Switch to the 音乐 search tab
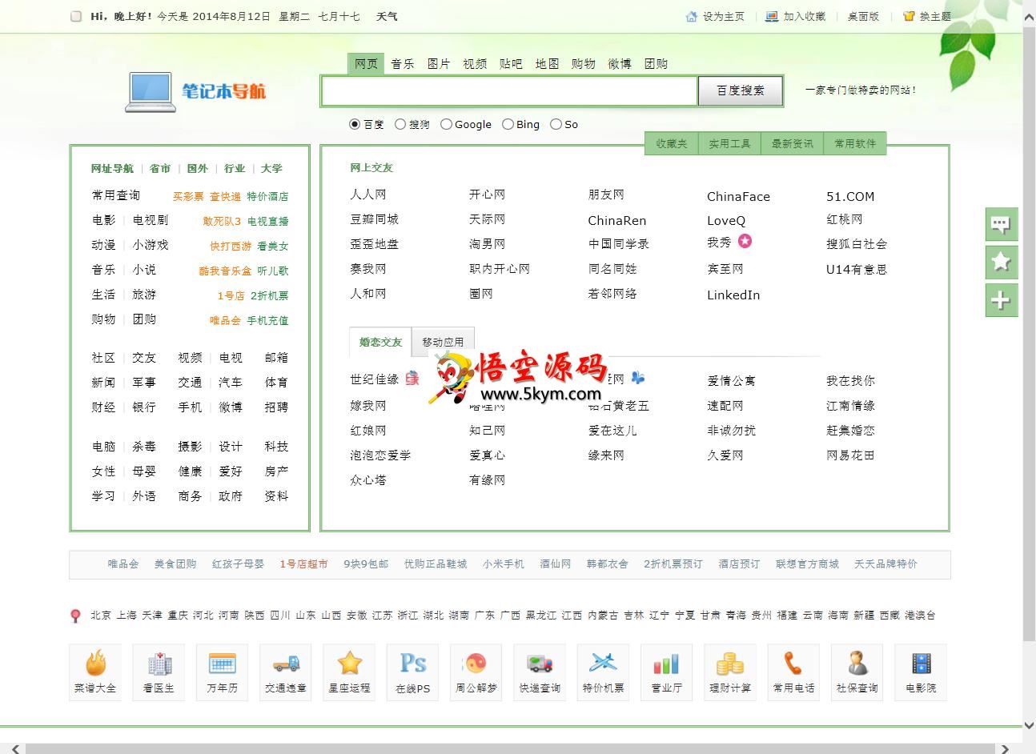 click(x=403, y=63)
